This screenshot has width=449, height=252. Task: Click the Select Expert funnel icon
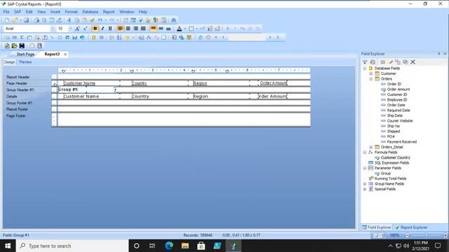128,37
